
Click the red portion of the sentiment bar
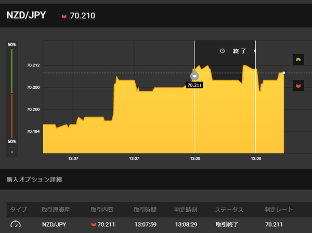[x=12, y=116]
